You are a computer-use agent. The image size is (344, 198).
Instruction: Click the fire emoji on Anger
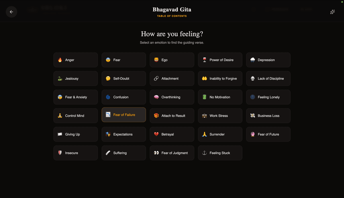[60, 60]
